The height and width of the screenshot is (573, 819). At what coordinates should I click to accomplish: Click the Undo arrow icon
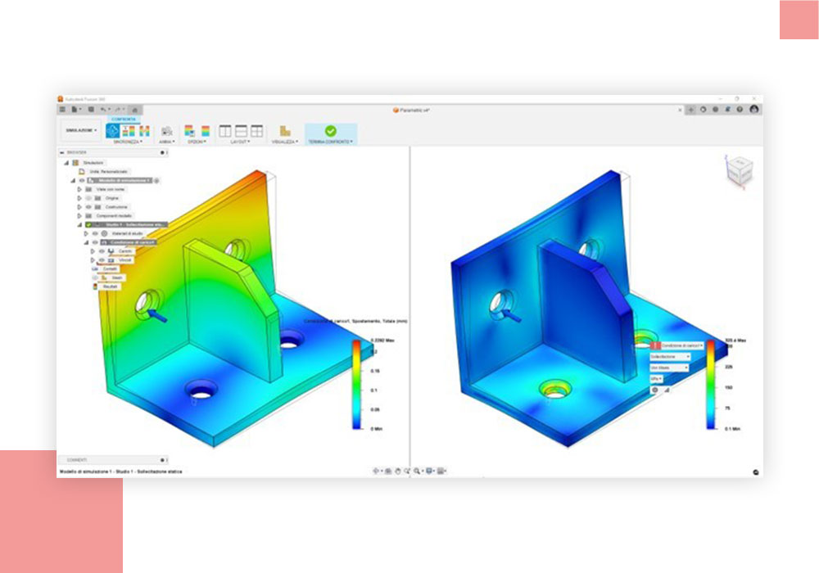pyautogui.click(x=105, y=110)
